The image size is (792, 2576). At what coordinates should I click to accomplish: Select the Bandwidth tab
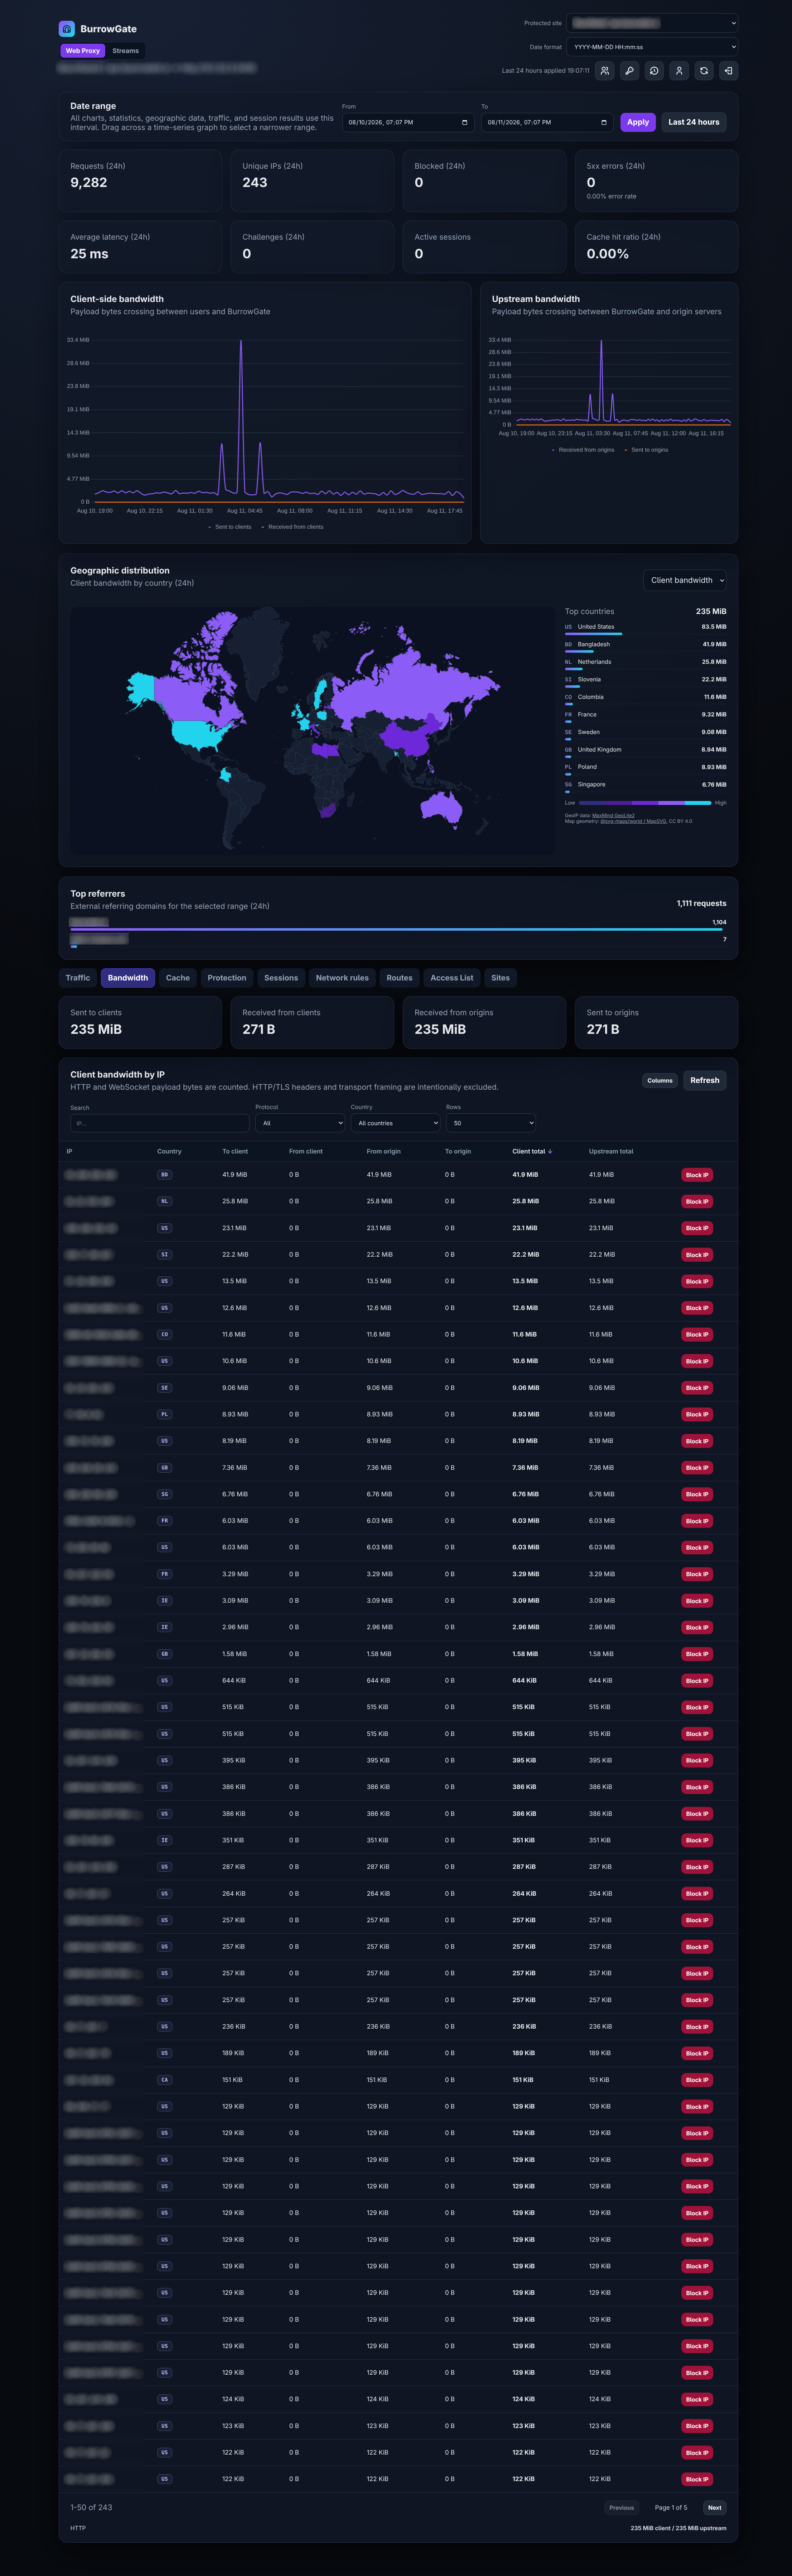coord(128,978)
